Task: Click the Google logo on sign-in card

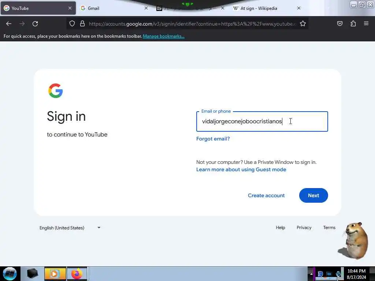Action: pos(56,91)
